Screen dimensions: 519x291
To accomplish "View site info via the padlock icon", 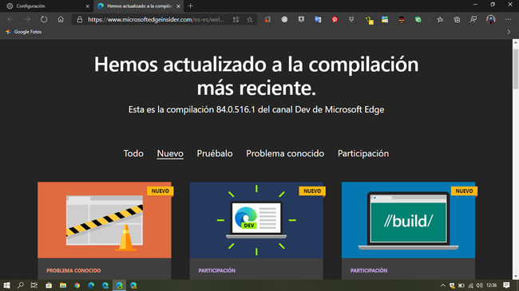I will [x=80, y=19].
